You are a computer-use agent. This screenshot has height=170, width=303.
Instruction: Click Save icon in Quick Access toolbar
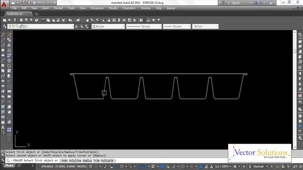[x=24, y=3]
